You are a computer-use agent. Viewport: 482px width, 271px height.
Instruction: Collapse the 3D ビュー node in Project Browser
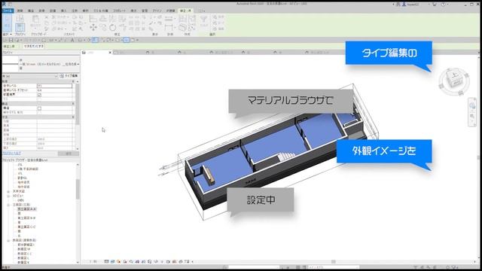[x=8, y=196]
